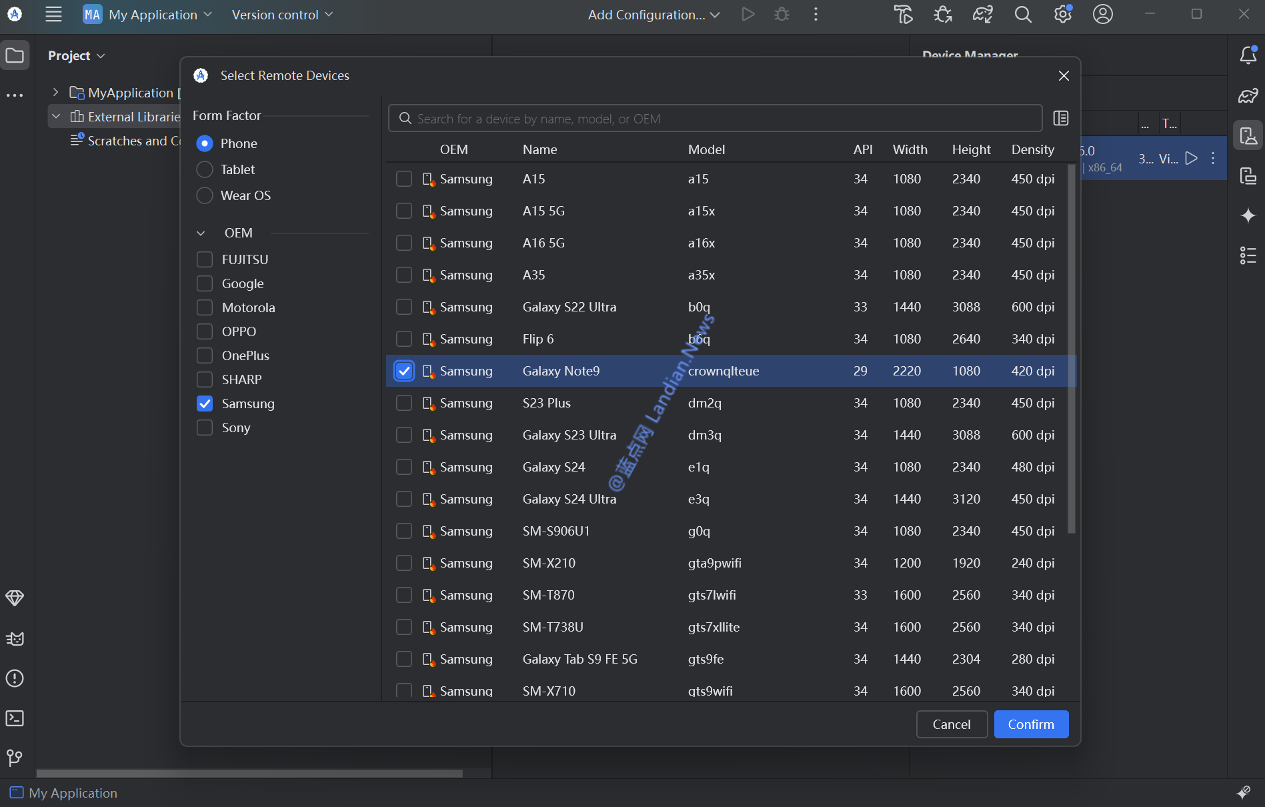The height and width of the screenshot is (807, 1265).
Task: Open the Version control menu
Action: click(281, 15)
